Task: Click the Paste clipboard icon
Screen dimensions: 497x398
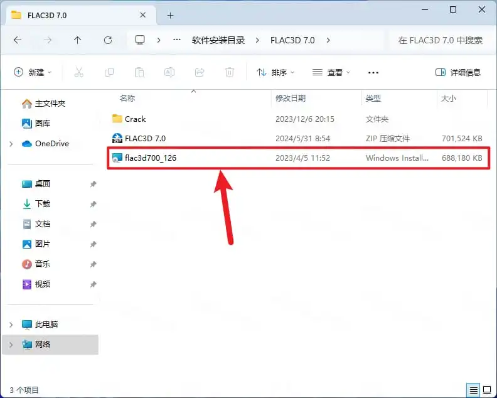Action: 139,72
